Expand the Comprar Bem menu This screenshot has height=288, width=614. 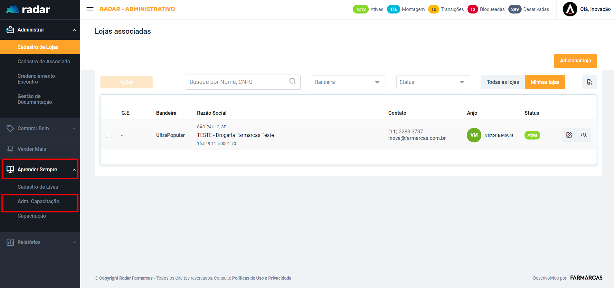40,128
